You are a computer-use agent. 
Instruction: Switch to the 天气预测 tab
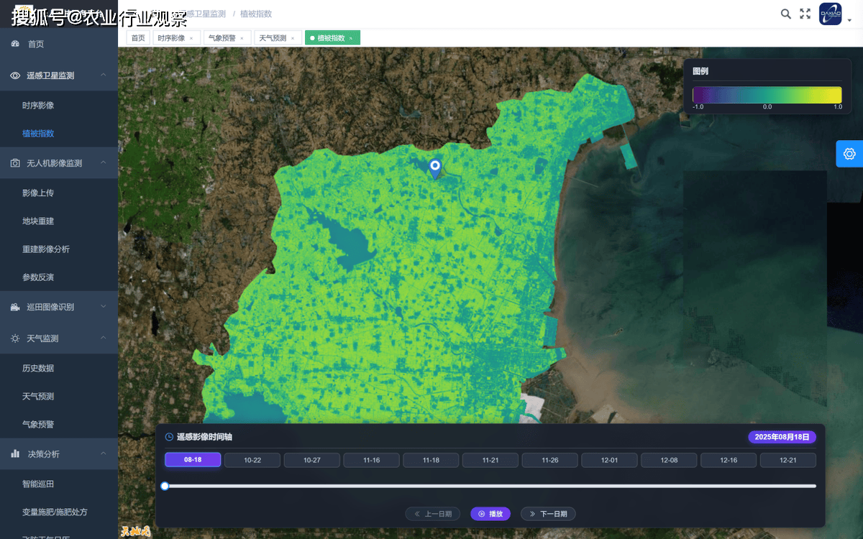point(273,38)
